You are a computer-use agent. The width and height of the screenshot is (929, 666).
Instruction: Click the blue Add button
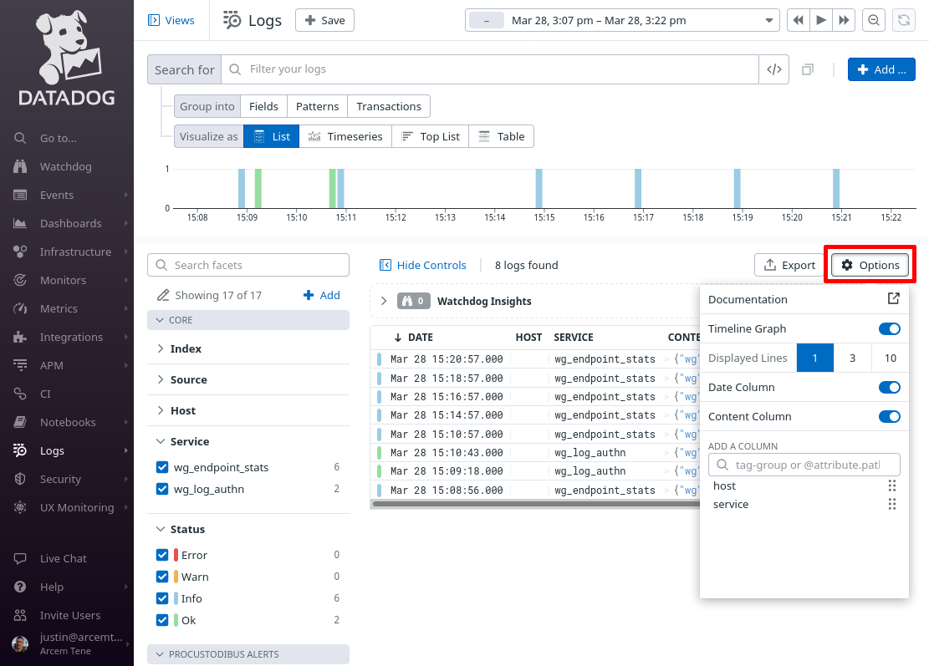pos(881,69)
